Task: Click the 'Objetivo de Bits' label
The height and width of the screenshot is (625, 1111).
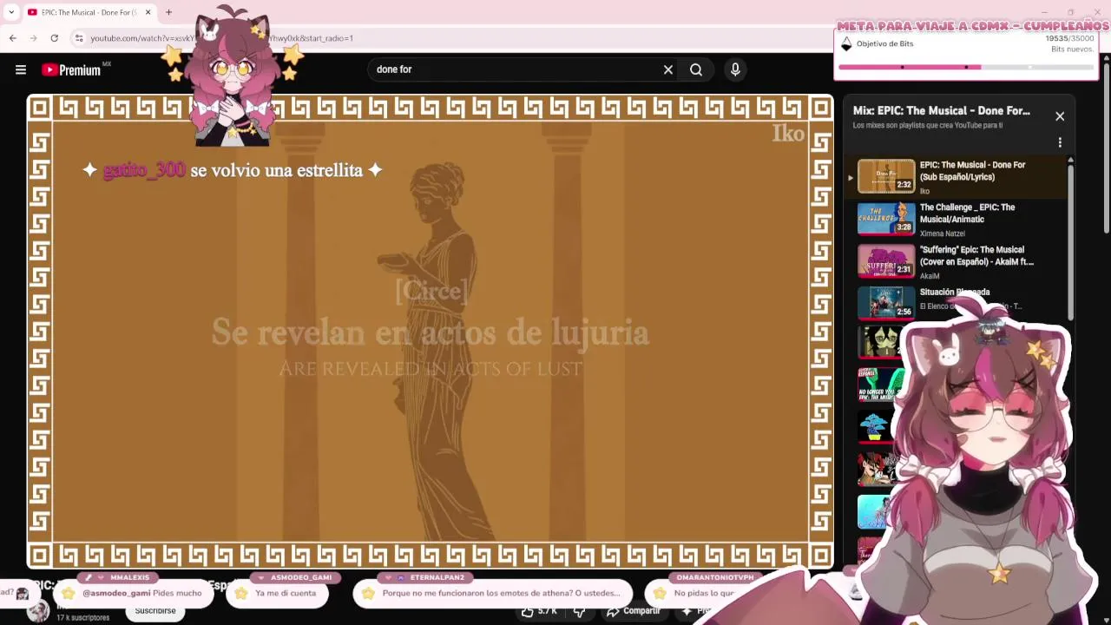Action: [x=884, y=44]
